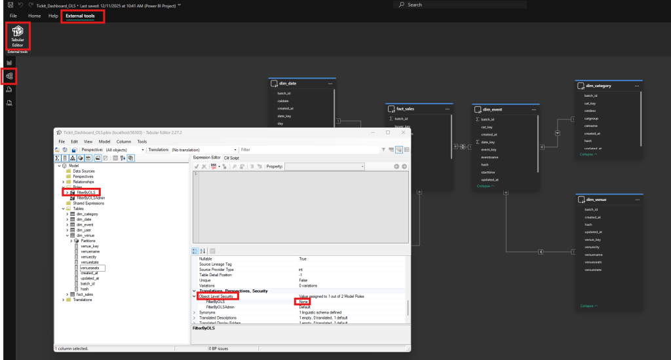Viewport: 671px width, 360px height.
Task: Toggle alphabetical sort in property grid
Action: 202,251
